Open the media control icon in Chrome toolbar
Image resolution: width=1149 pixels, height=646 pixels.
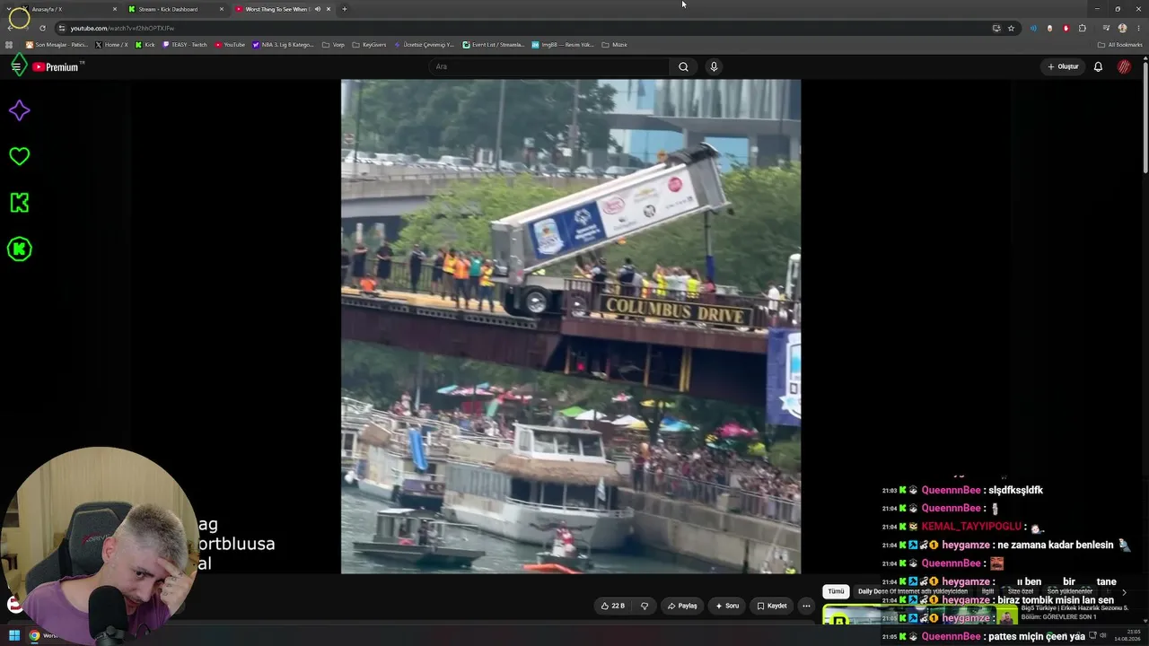1106,28
